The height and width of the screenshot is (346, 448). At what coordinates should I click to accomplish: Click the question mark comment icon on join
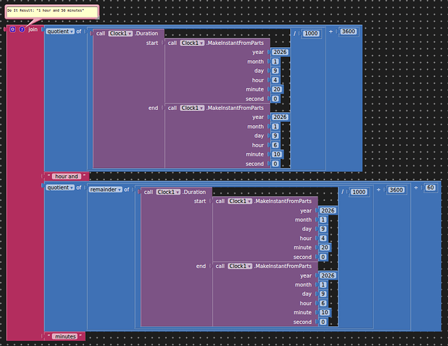[x=22, y=29]
